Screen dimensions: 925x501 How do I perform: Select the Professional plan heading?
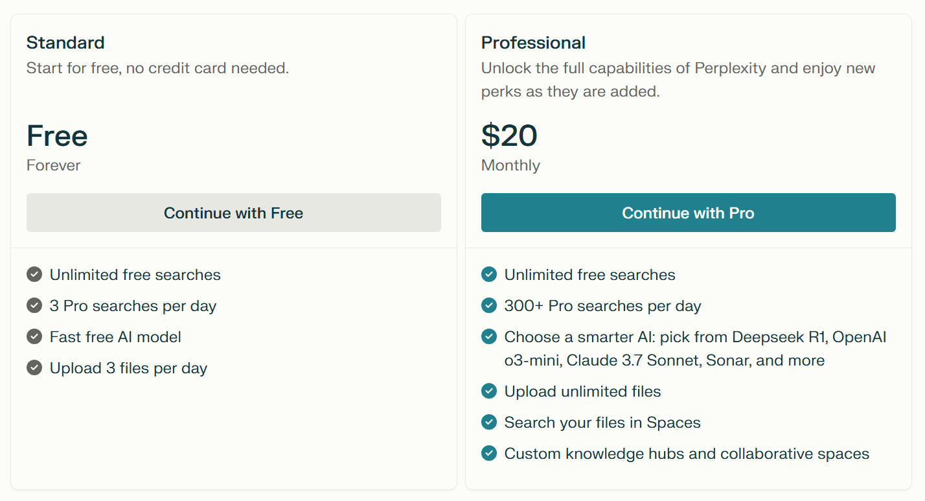coord(533,42)
